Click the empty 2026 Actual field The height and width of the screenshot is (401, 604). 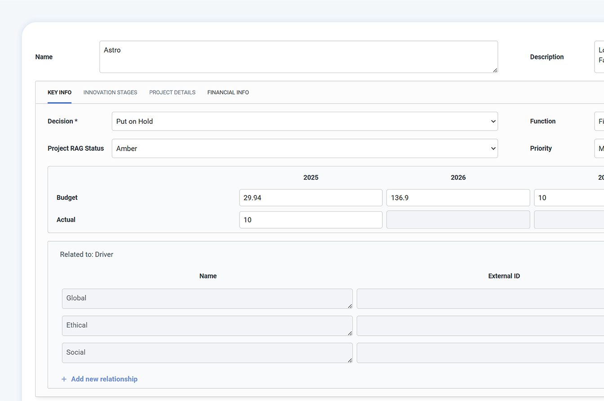click(457, 220)
